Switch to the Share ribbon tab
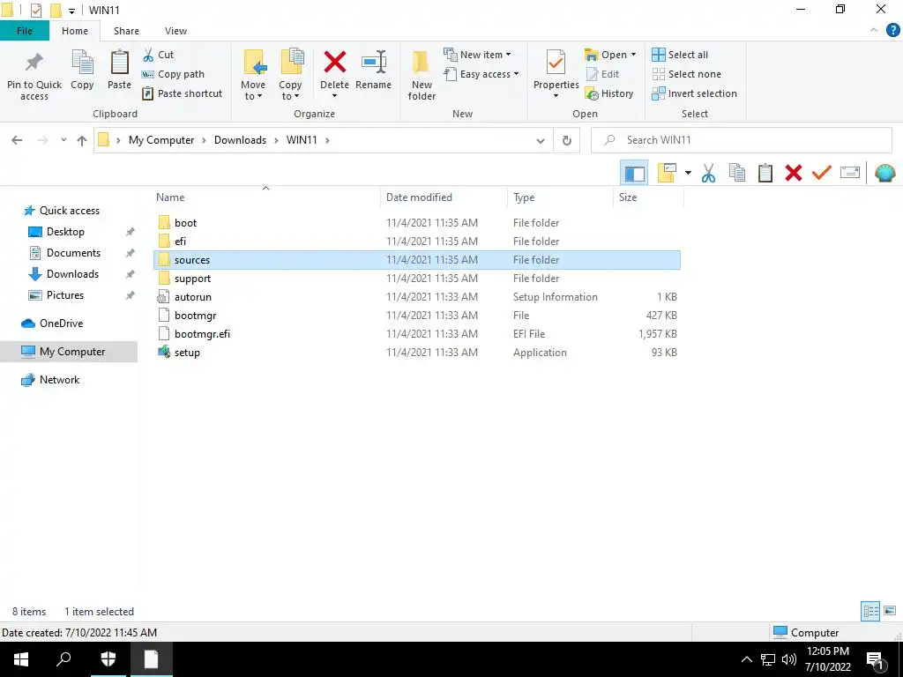 (126, 31)
